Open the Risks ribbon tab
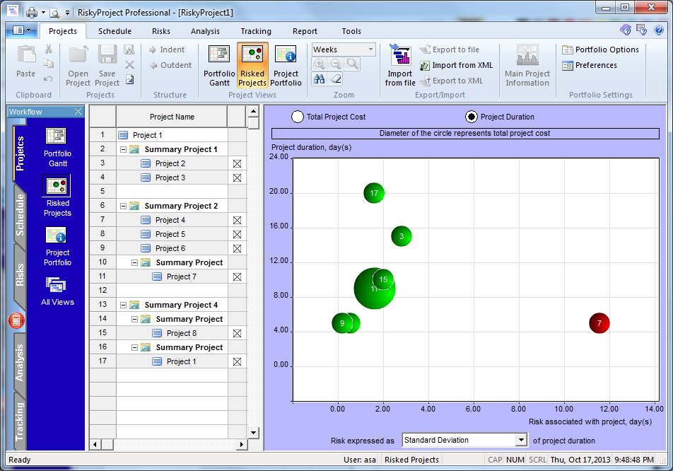Screen dimensions: 673x471 click(160, 31)
